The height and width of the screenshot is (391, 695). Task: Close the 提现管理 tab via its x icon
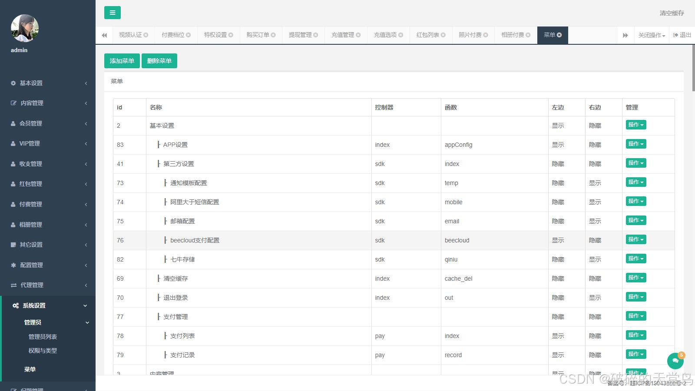pos(316,35)
